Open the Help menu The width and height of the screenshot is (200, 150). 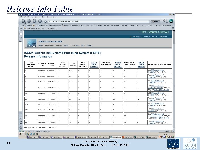(54, 17)
